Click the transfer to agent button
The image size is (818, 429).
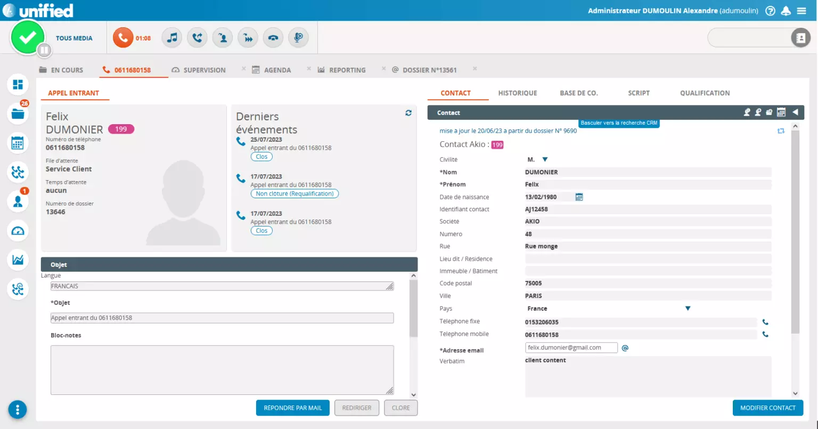(x=223, y=38)
